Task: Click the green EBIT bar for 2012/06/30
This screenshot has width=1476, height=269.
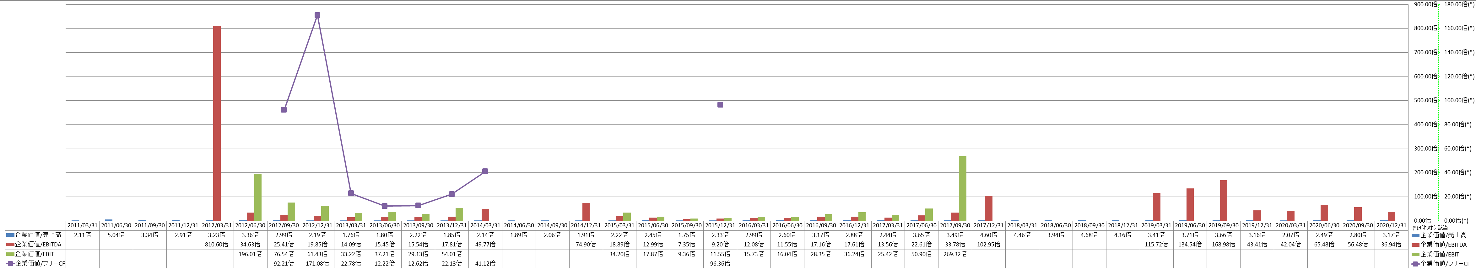Action: 258,197
